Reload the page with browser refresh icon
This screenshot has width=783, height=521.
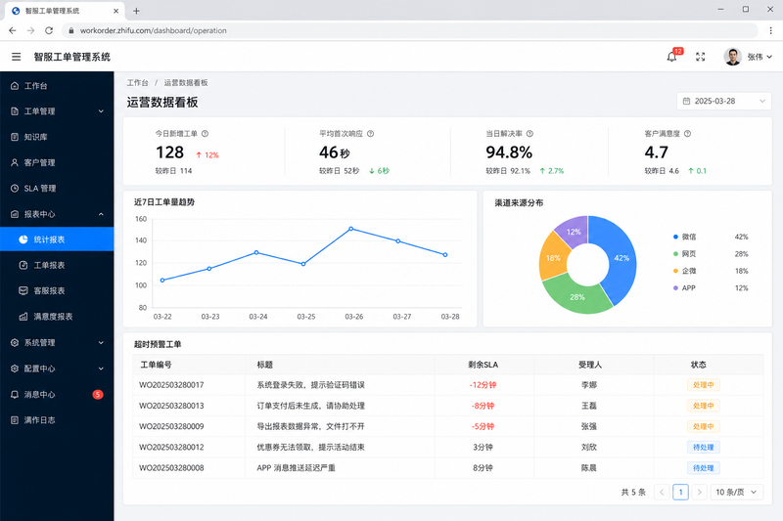click(49, 30)
